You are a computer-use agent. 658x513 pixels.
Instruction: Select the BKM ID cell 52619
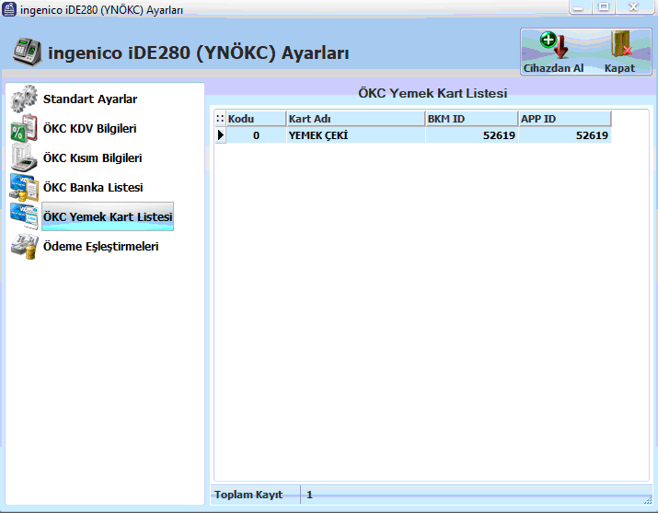point(472,135)
